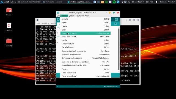Select Taglia menu entry
This screenshot has width=176, height=99.
(86, 26)
